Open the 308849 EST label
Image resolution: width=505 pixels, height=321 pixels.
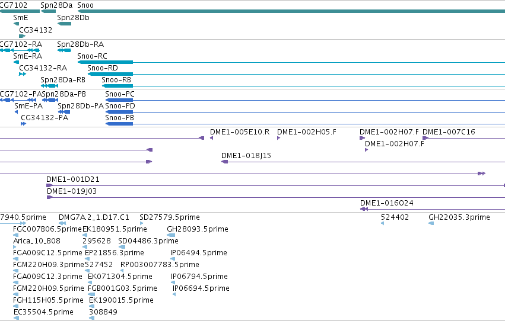click(103, 313)
